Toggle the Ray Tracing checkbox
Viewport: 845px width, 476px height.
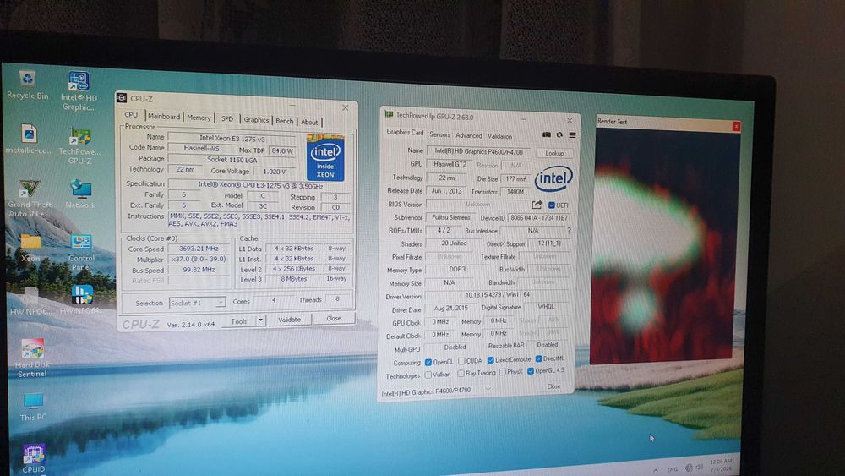point(461,373)
